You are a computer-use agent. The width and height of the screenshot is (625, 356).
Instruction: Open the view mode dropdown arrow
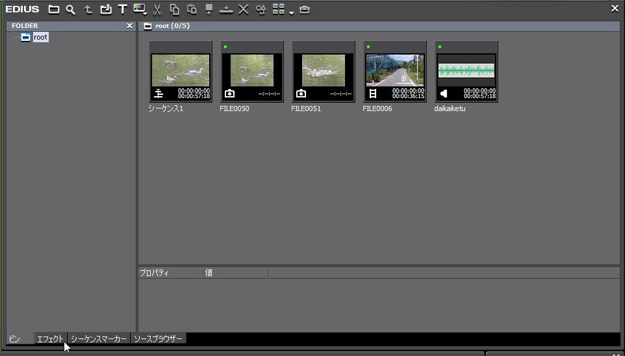pos(291,12)
